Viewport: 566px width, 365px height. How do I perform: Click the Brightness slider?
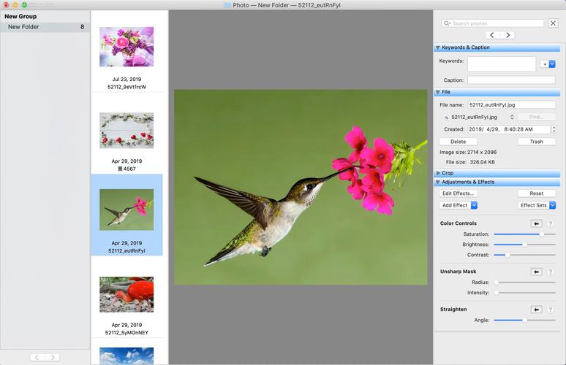click(x=524, y=245)
